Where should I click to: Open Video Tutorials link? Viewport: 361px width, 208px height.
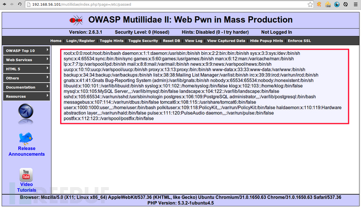[x=27, y=187]
